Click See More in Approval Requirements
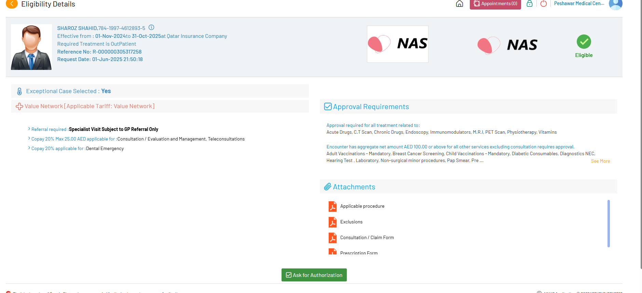Image resolution: width=642 pixels, height=293 pixels. [600, 161]
